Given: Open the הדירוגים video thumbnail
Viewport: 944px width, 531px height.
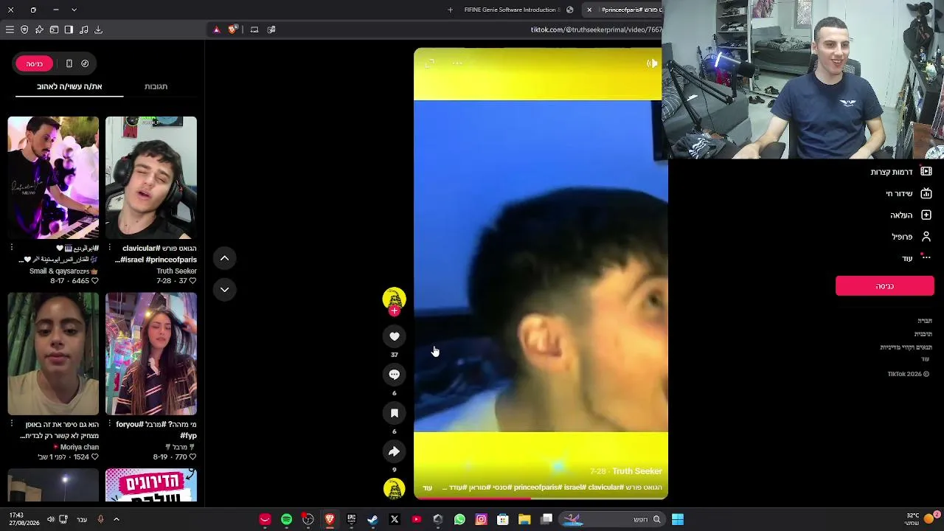Looking at the screenshot, I should point(151,485).
